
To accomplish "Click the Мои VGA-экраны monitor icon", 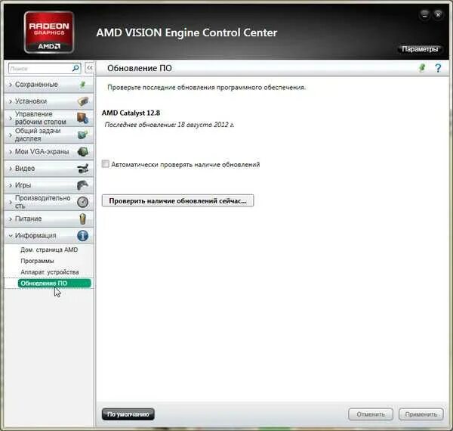I will [x=83, y=151].
